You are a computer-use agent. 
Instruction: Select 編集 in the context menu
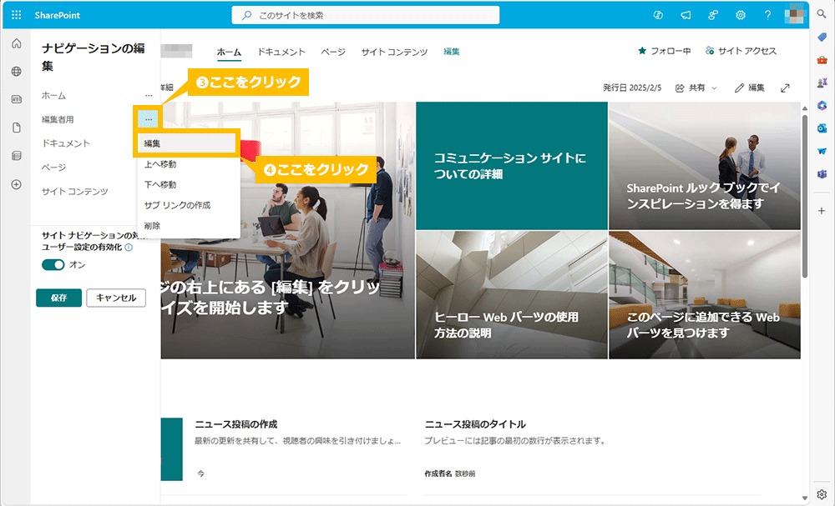tap(186, 143)
